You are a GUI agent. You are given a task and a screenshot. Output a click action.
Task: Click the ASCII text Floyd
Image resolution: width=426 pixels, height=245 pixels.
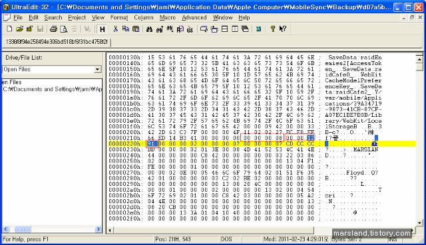[x=355, y=173]
